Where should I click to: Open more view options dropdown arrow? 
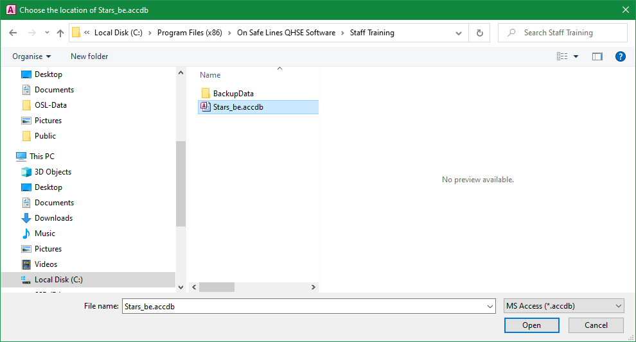pyautogui.click(x=576, y=56)
